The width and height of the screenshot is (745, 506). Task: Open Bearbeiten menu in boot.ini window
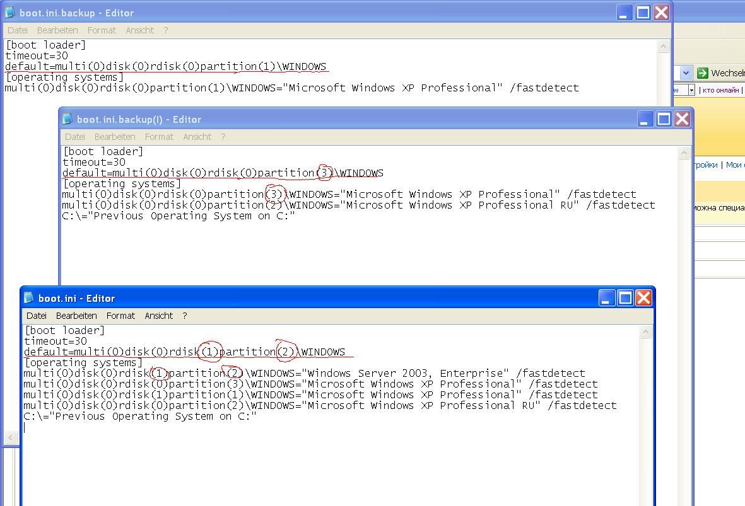coord(76,316)
